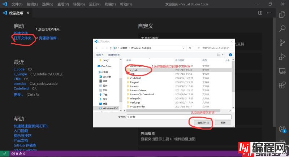Screen dimensions: 289x157
Task: Open the Search icon in activity bar
Action: coord(282,29)
